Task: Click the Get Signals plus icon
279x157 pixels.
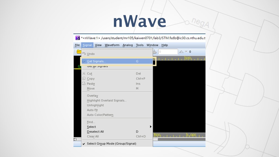Action: point(84,61)
